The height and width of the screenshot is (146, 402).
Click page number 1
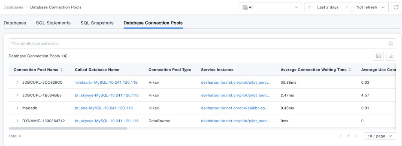click(x=349, y=136)
